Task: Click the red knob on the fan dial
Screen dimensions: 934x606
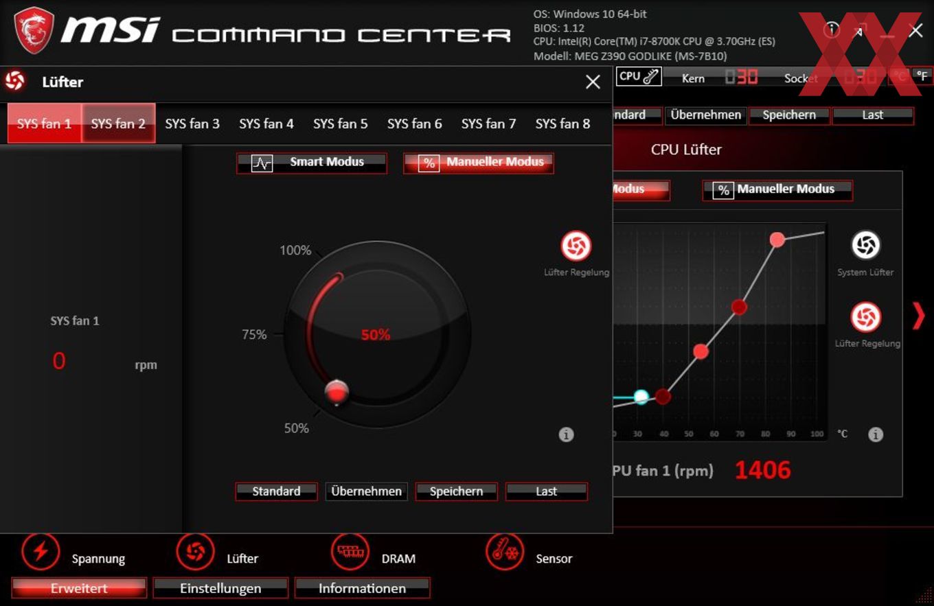Action: tap(337, 393)
